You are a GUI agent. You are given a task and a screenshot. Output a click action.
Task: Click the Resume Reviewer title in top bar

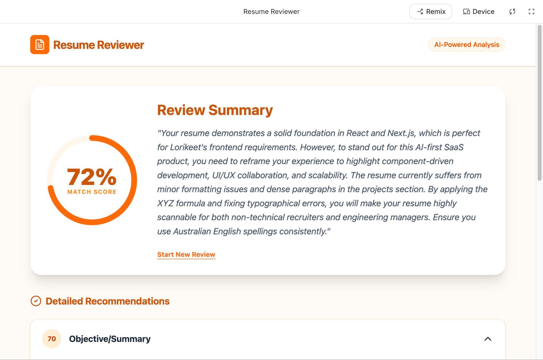click(x=271, y=12)
